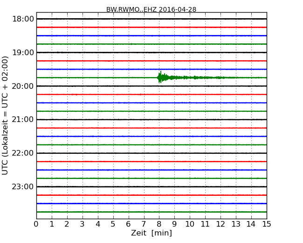
Task: Click the 22:00 y-axis time label
Action: (23, 153)
